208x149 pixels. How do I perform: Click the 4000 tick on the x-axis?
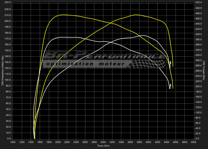click(x=148, y=142)
